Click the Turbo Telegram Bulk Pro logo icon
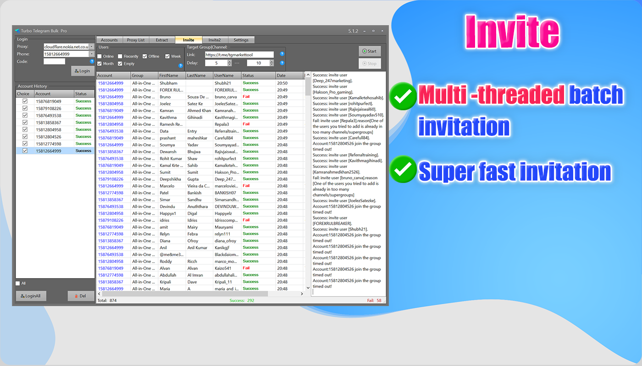The width and height of the screenshot is (642, 366). (17, 31)
